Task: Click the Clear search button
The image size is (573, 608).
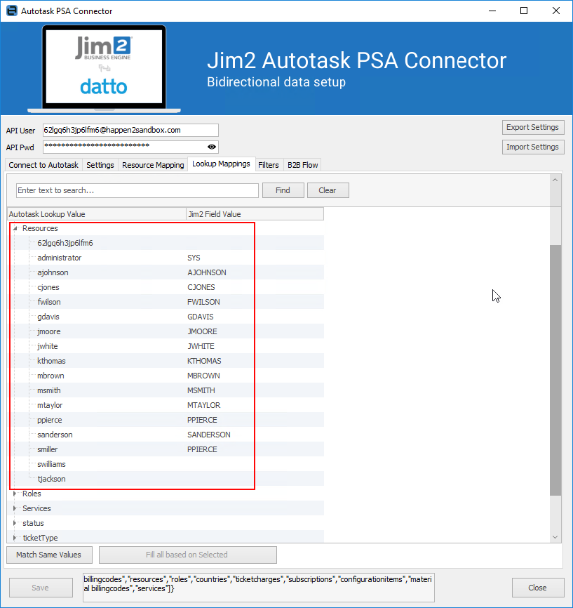Action: point(328,190)
